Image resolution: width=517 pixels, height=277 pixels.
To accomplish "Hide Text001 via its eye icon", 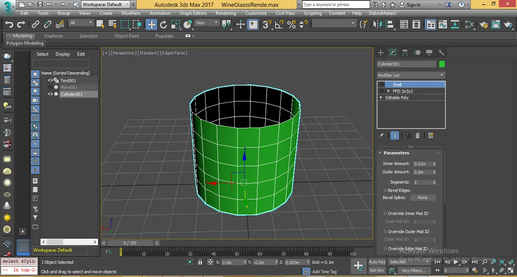I will [x=50, y=80].
